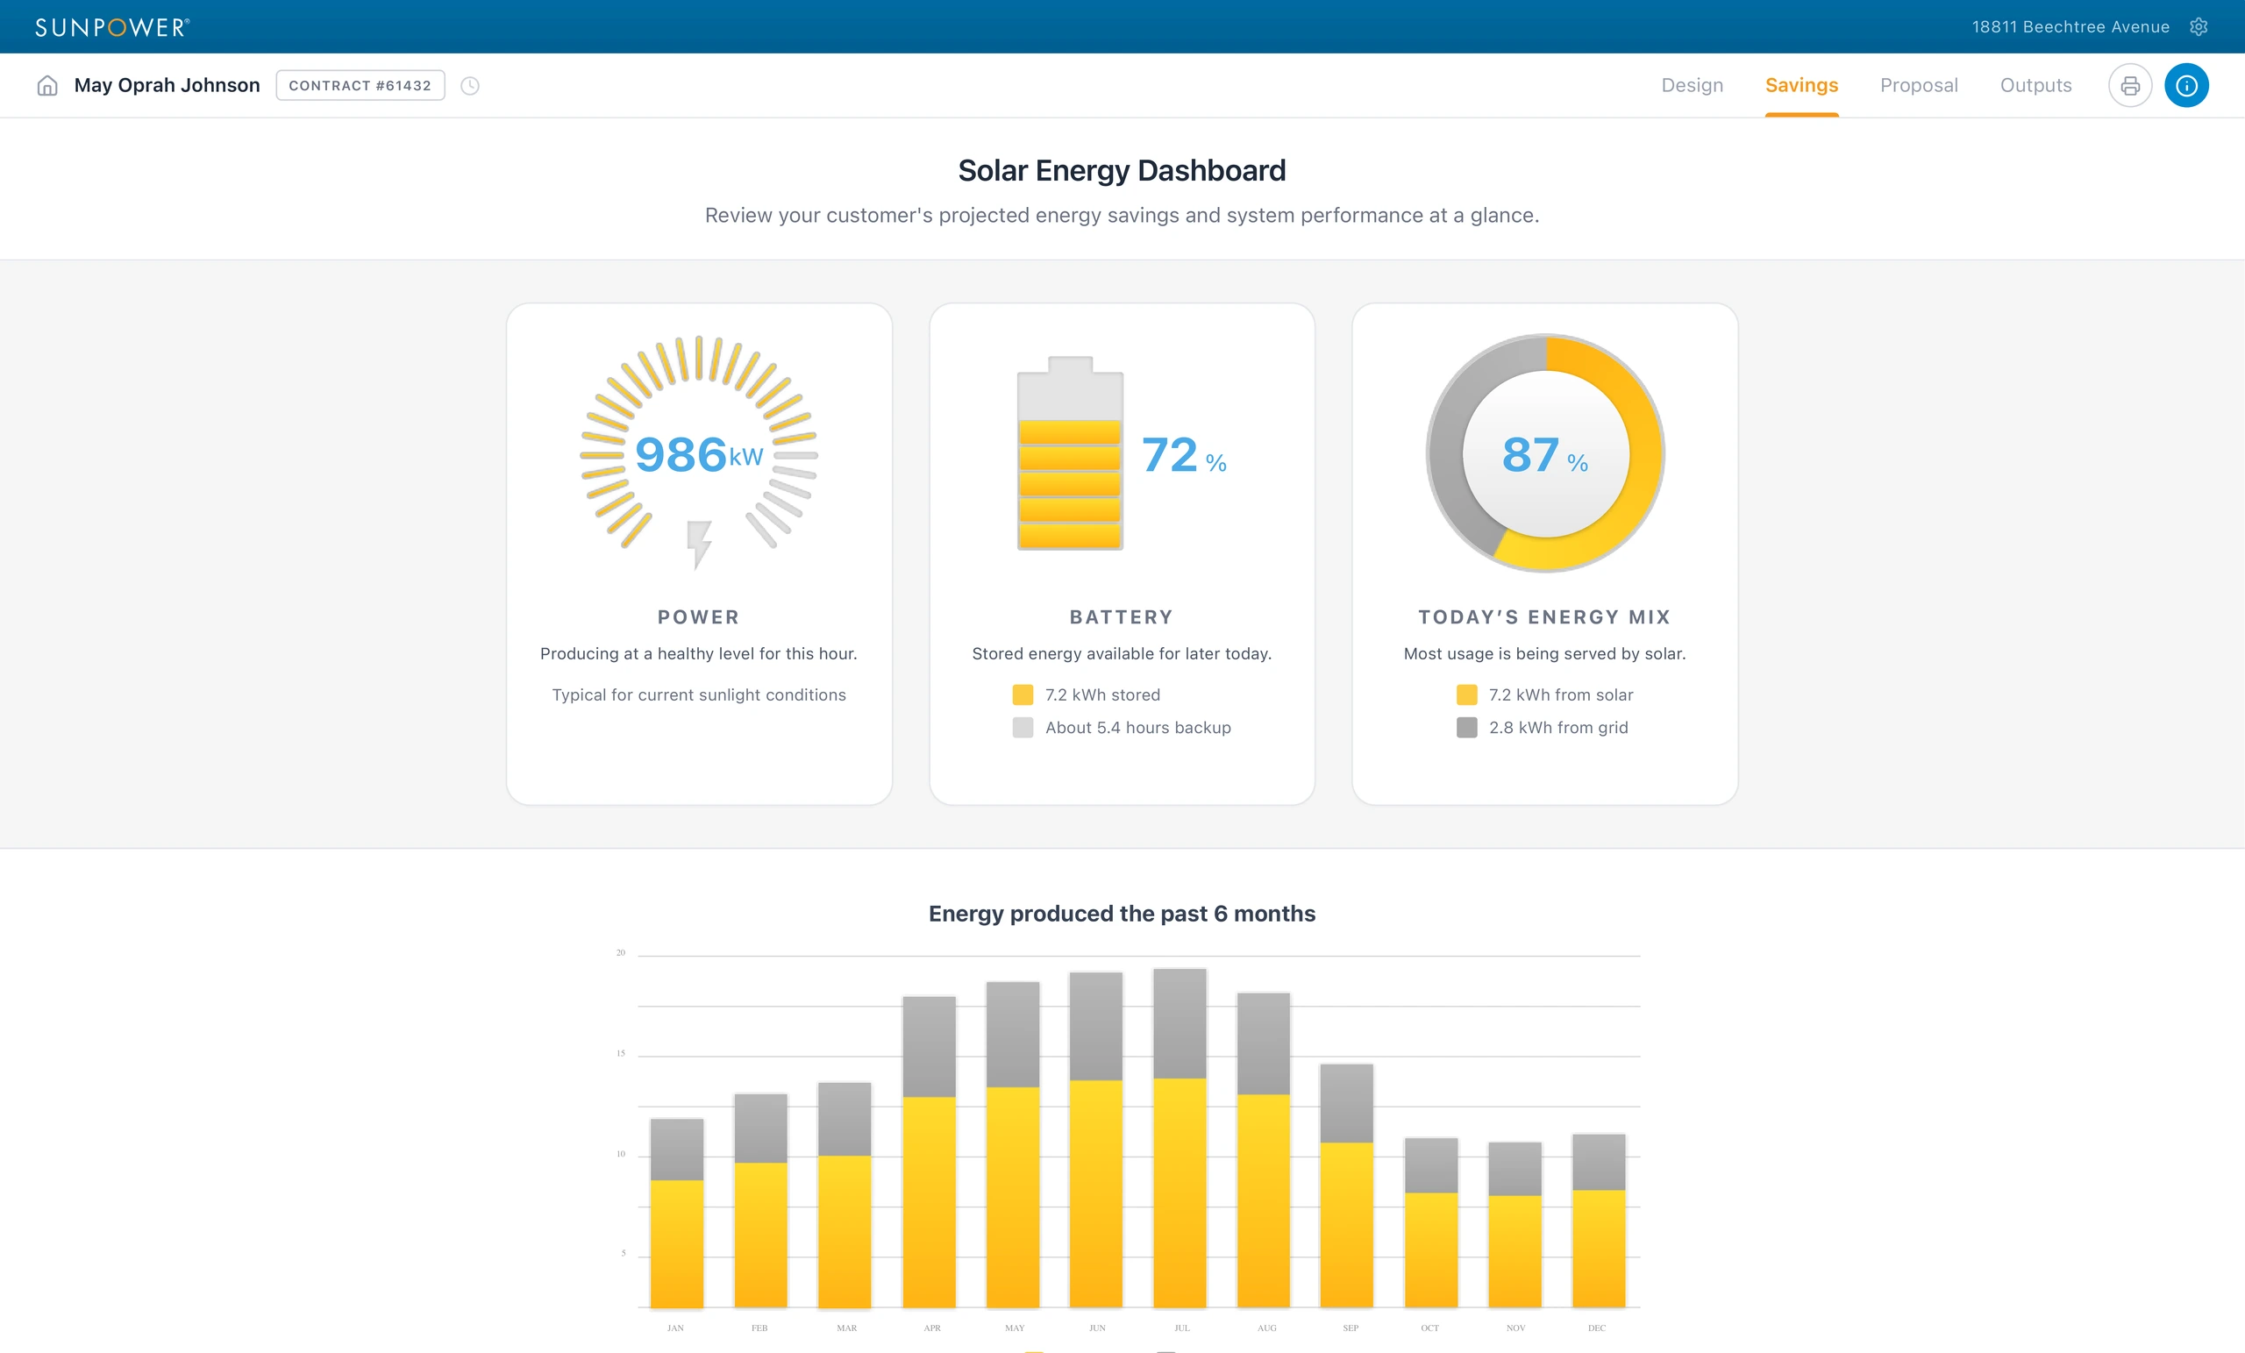The image size is (2245, 1353).
Task: Click the "Review your customer's projected" subtitle
Action: click(1122, 215)
